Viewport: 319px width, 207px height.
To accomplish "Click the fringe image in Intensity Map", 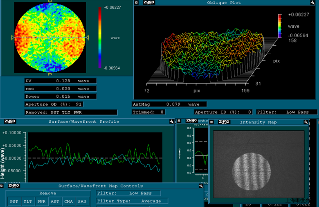I will click(252, 171).
